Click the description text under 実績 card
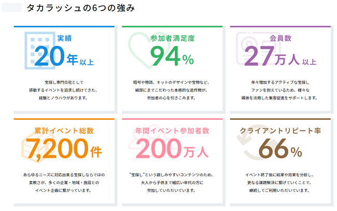Screen dimensions: 337x211 (x=63, y=90)
